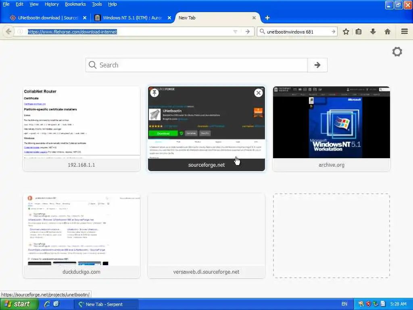Click the magnifier icon in toolbar search box
413x310 pixels.
click(x=262, y=31)
